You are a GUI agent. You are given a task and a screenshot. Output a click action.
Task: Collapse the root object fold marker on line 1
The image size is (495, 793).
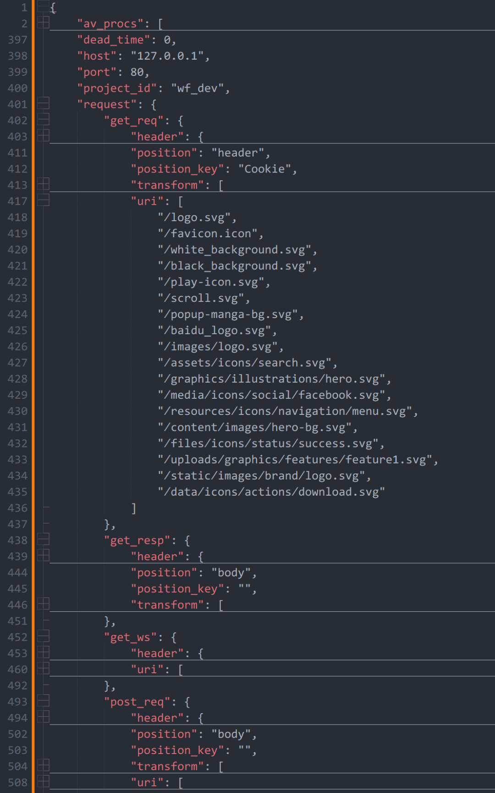coord(43,7)
